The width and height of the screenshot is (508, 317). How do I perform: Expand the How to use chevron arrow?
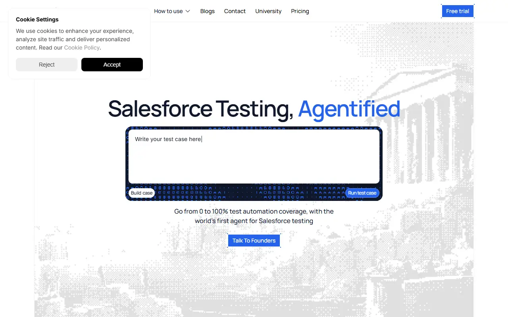[x=188, y=11]
